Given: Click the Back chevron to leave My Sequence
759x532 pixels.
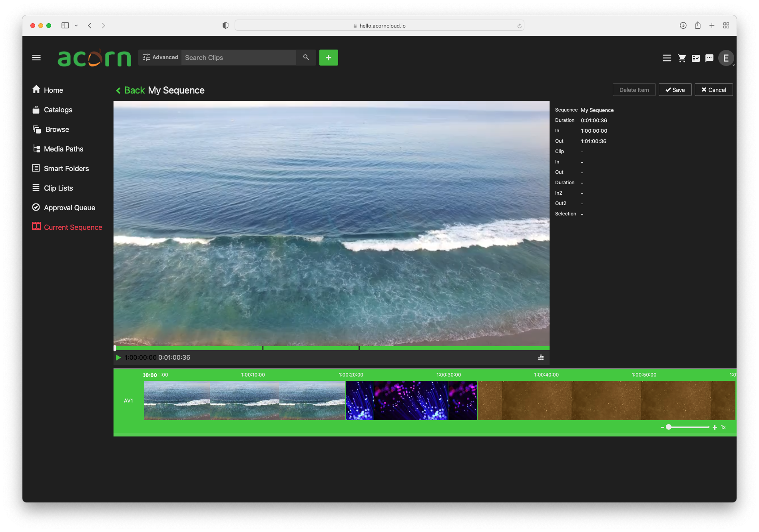Looking at the screenshot, I should click(118, 90).
